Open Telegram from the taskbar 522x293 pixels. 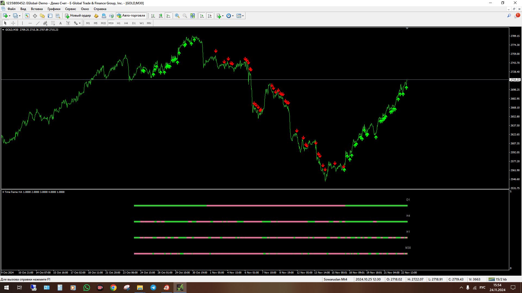click(x=153, y=288)
